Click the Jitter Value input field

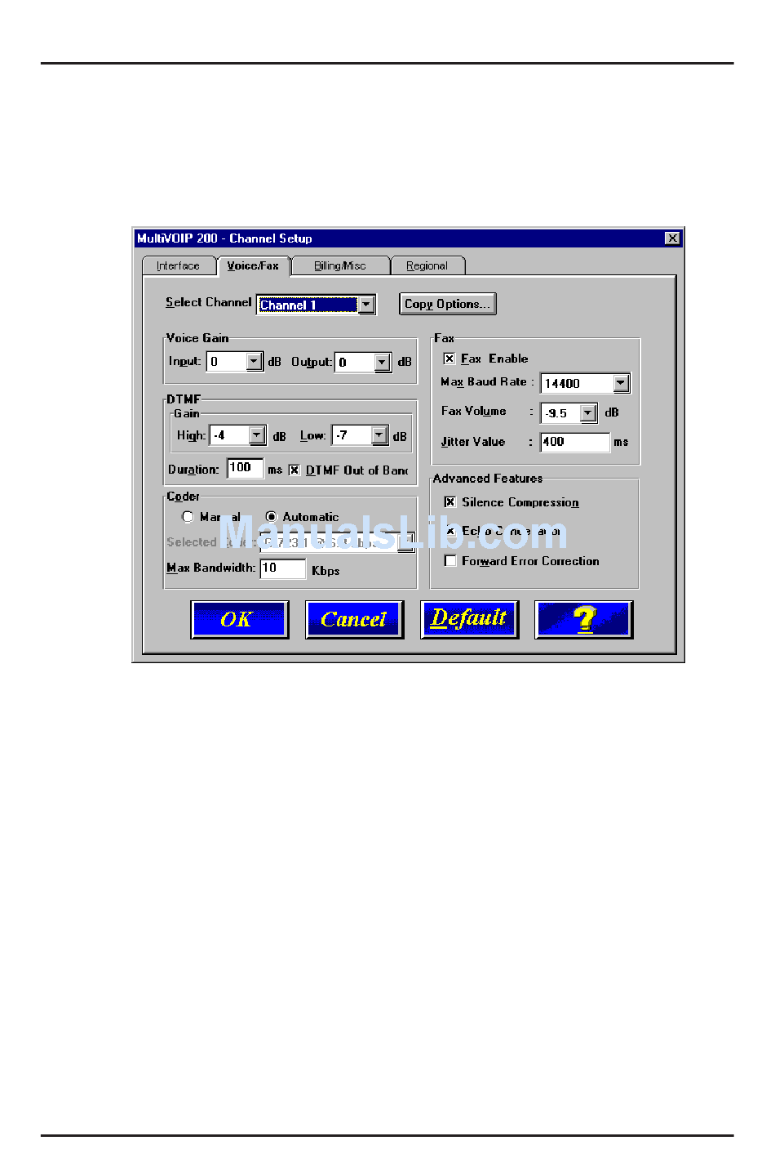point(574,442)
